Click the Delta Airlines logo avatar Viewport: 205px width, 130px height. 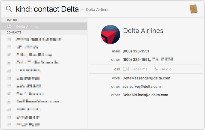(110, 35)
